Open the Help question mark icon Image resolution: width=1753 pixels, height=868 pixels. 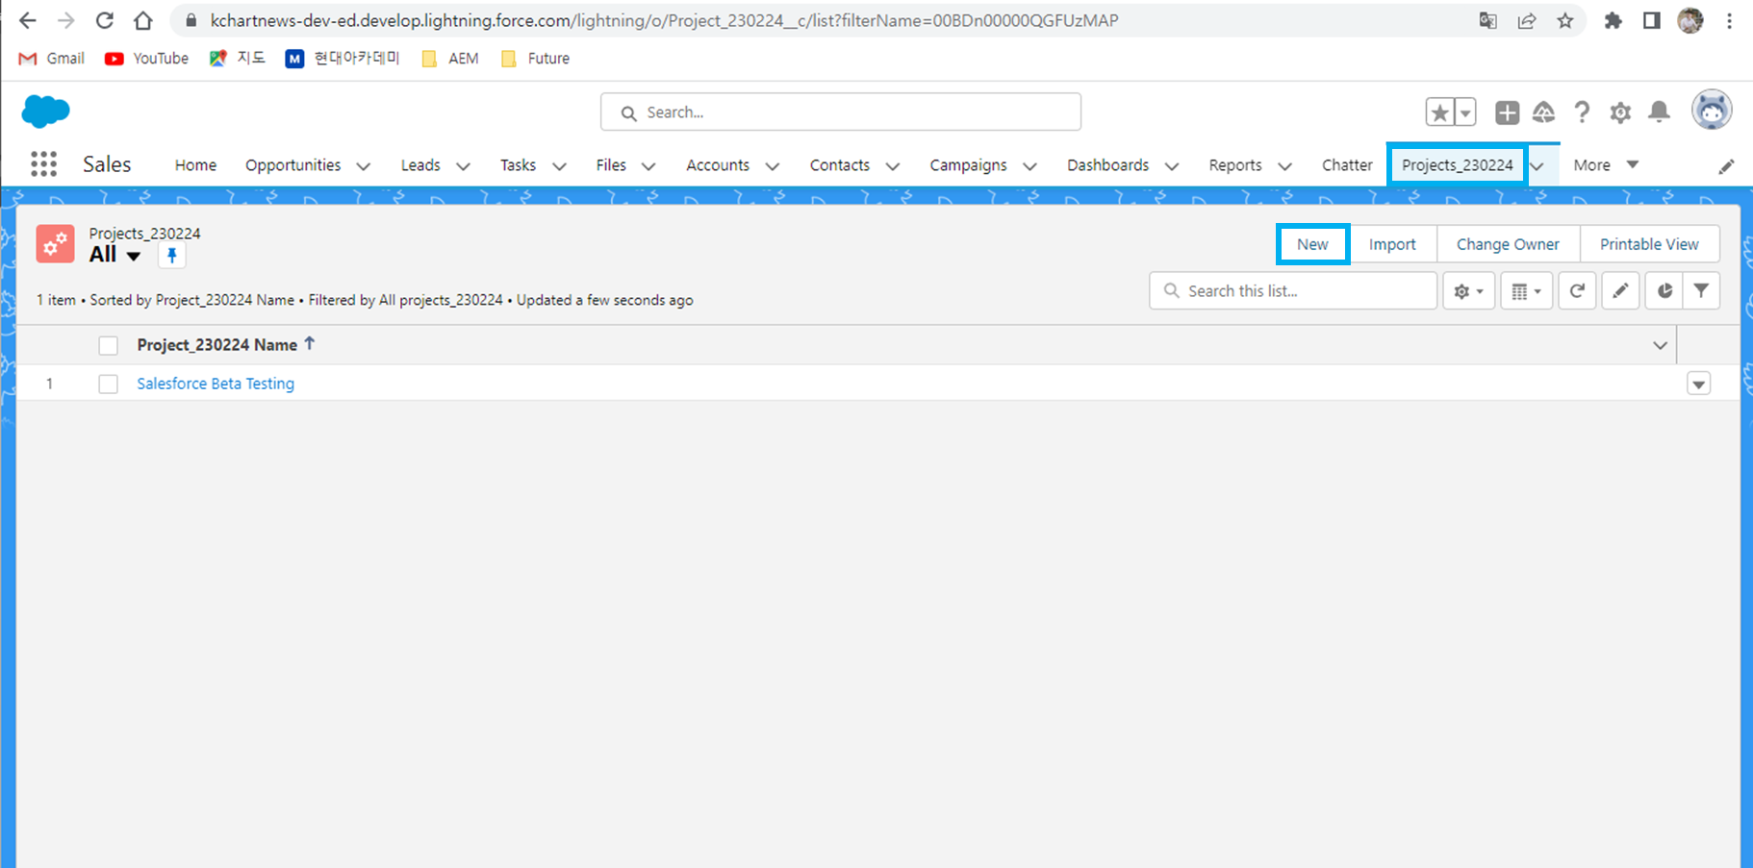[1582, 112]
